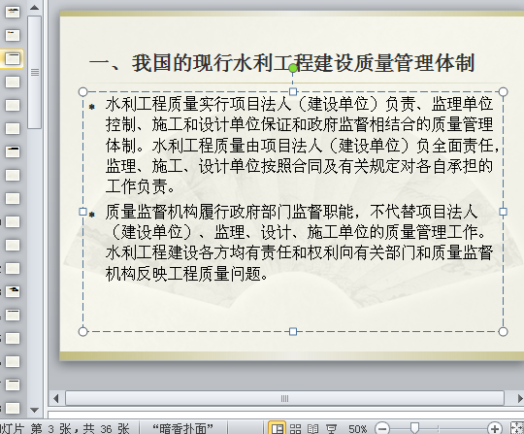Click the up arrow of the thumbnail pane scrollbar
Image resolution: width=524 pixels, height=434 pixels.
[x=34, y=8]
